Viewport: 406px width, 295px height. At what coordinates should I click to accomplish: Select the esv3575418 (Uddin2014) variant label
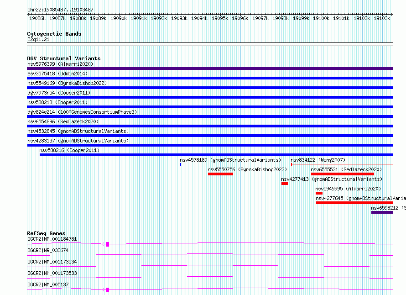pyautogui.click(x=57, y=74)
